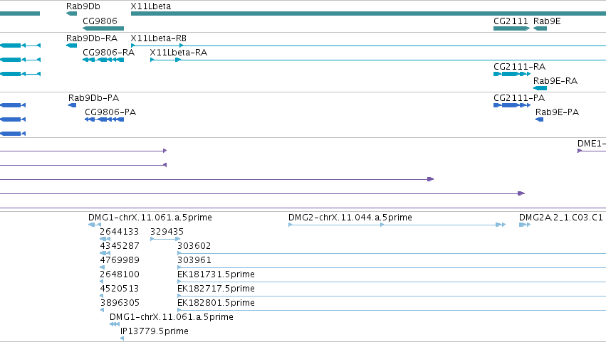Select the DMG2A.2_1.C03.C1 feature label
This screenshot has width=606, height=342.
click(561, 218)
